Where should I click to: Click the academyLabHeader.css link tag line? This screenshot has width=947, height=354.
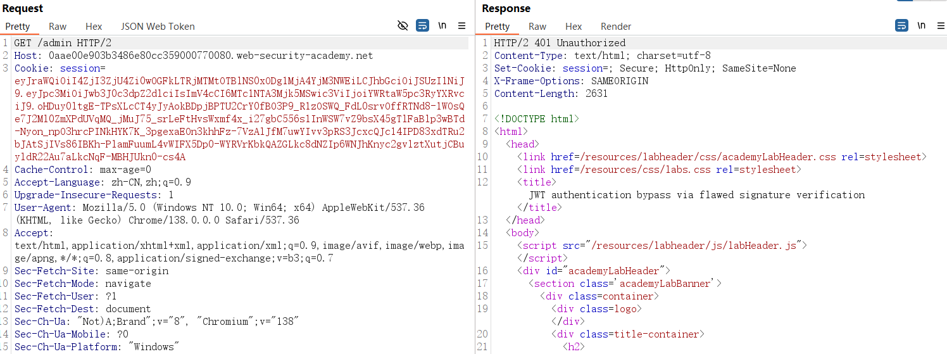[722, 157]
